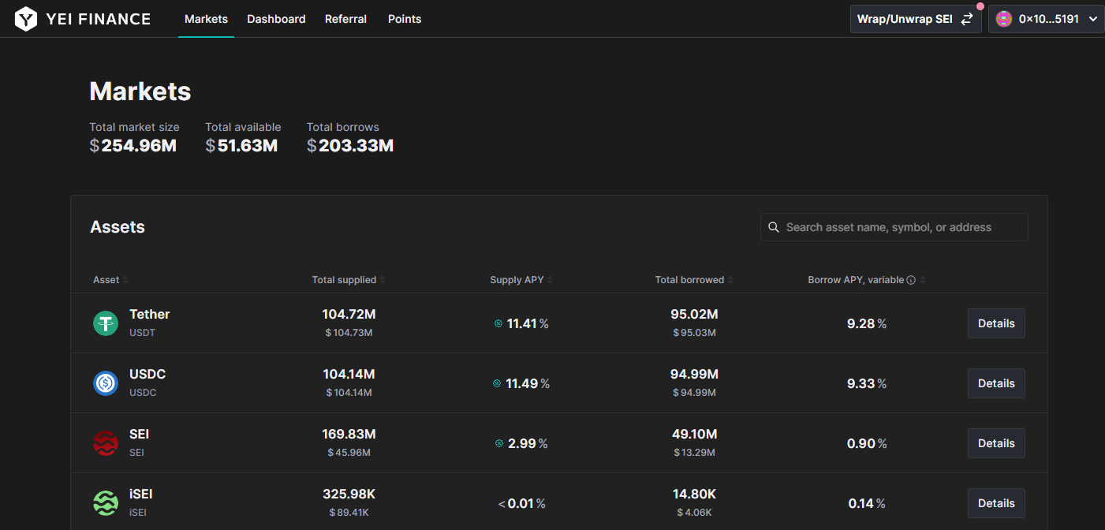The width and height of the screenshot is (1105, 530).
Task: Sort by Total supplied column arrows
Action: 383,280
